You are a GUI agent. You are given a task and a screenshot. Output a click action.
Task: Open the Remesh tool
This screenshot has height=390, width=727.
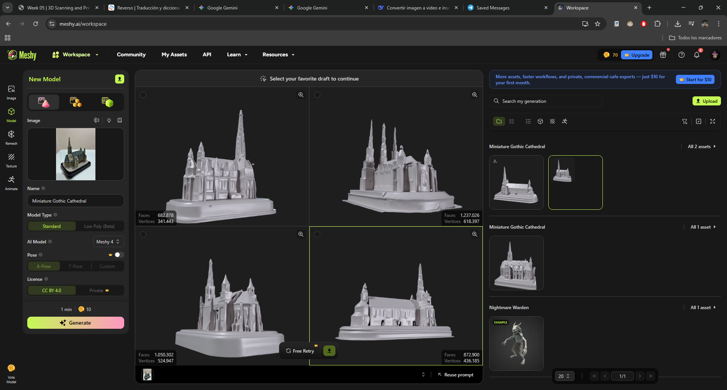point(11,137)
